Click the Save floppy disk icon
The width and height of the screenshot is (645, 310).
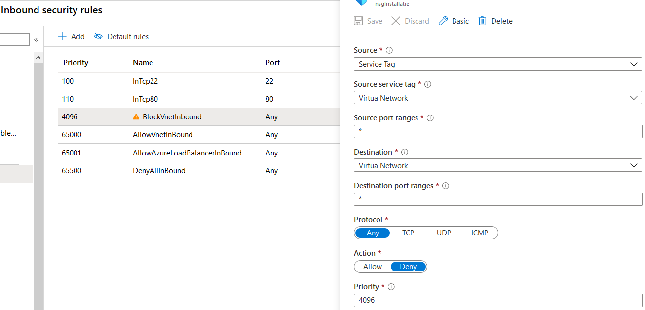[x=359, y=21]
